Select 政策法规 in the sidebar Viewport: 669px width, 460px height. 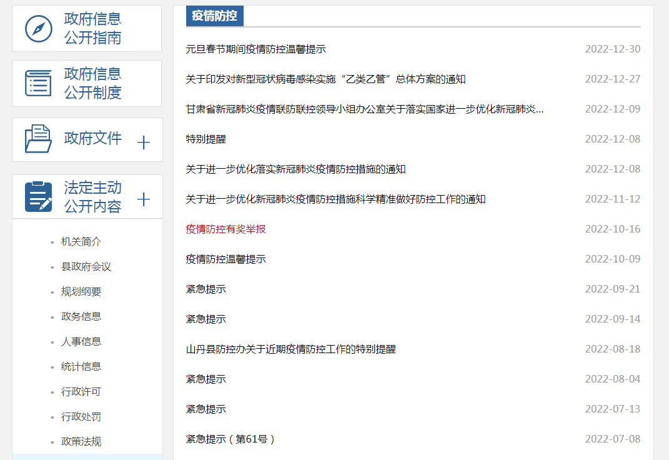81,441
